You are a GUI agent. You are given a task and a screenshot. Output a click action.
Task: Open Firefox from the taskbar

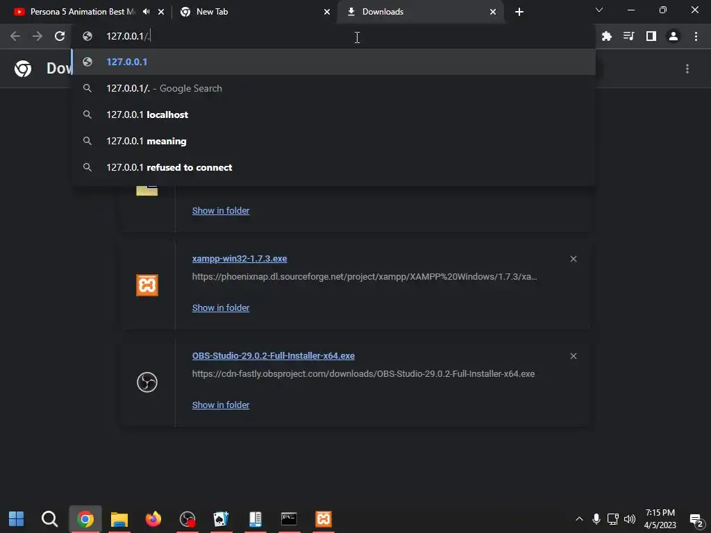click(x=153, y=519)
